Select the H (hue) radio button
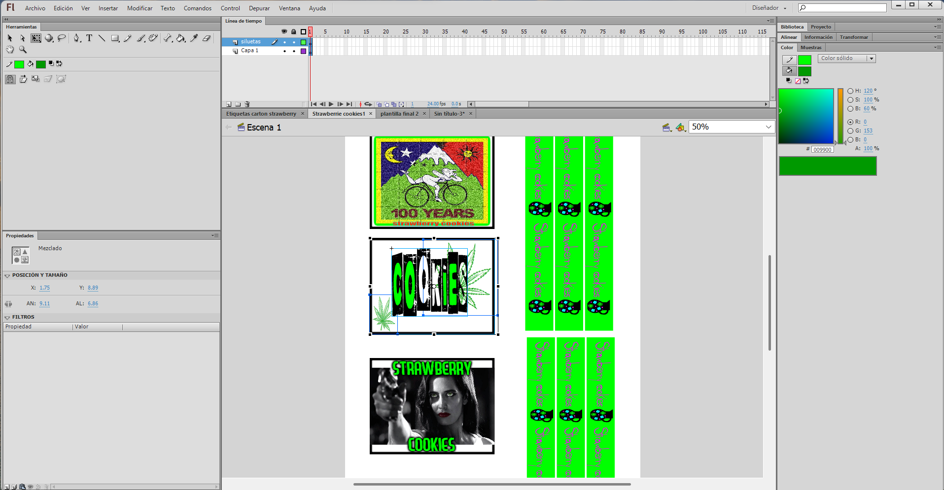Viewport: 944px width, 490px height. point(850,91)
